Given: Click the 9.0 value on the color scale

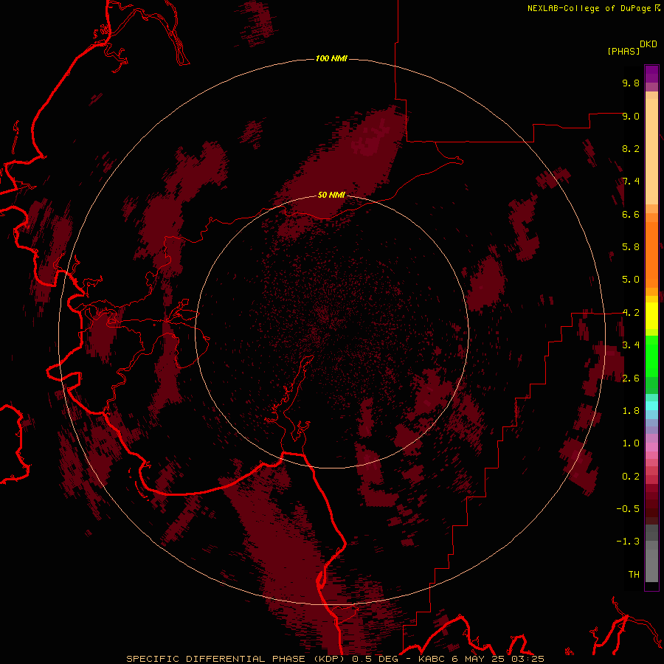Looking at the screenshot, I should click(631, 116).
